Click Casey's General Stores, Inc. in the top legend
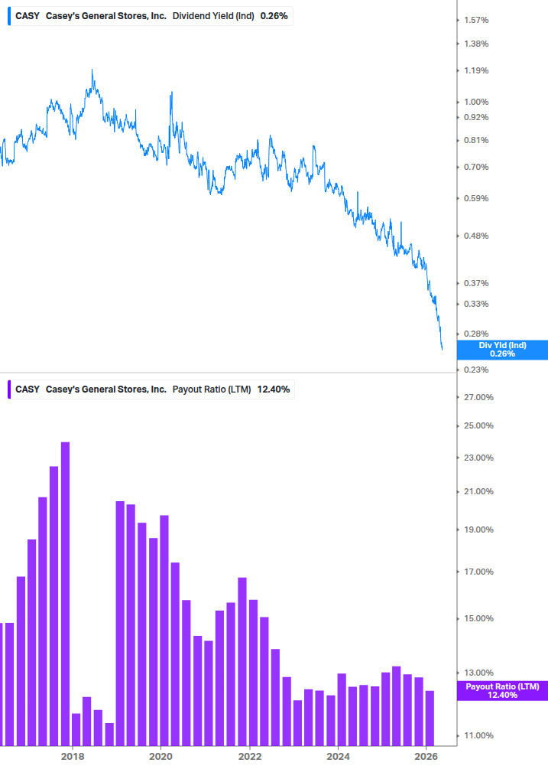Screen dimensions: 548x769 pos(105,16)
